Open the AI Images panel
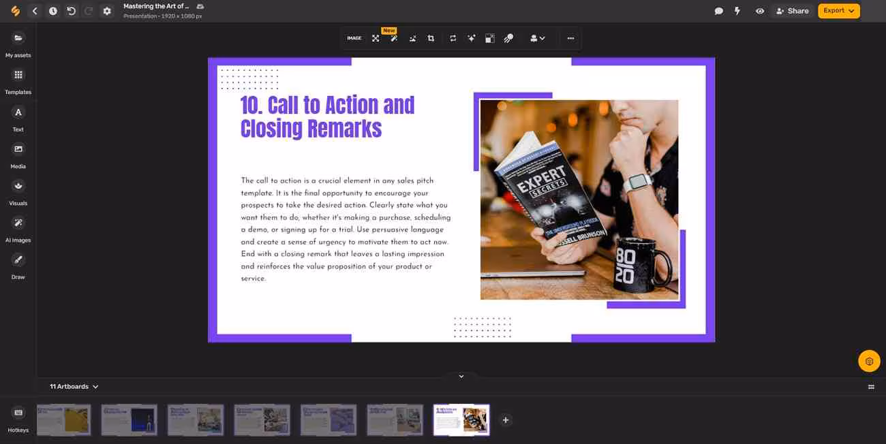Viewport: 886px width, 444px height. [18, 230]
